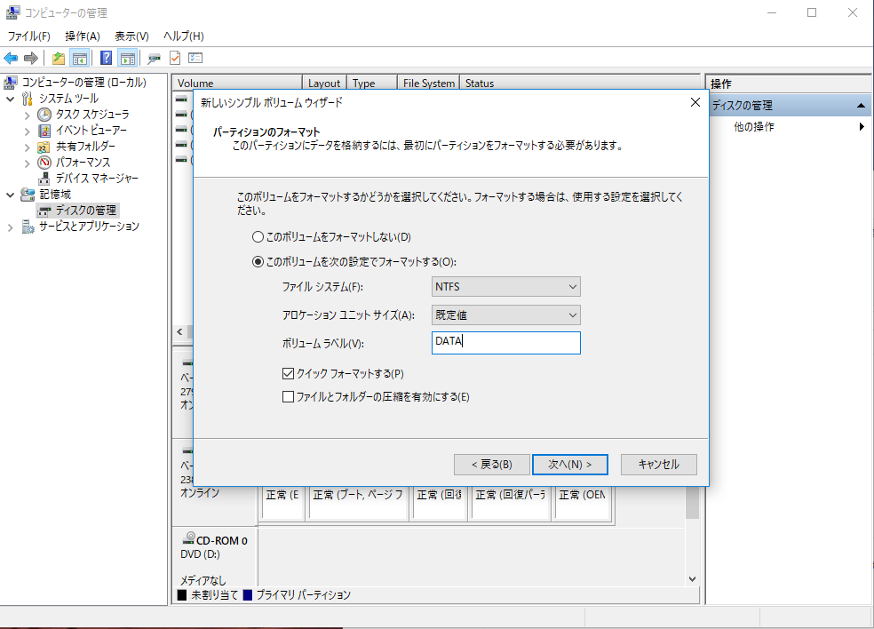Screen dimensions: 874x629
Task: Click the disk view scrollbar down arrow
Action: [692, 579]
